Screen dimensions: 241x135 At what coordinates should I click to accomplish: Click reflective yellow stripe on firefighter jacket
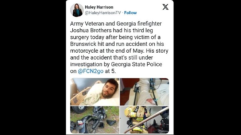click(x=133, y=114)
